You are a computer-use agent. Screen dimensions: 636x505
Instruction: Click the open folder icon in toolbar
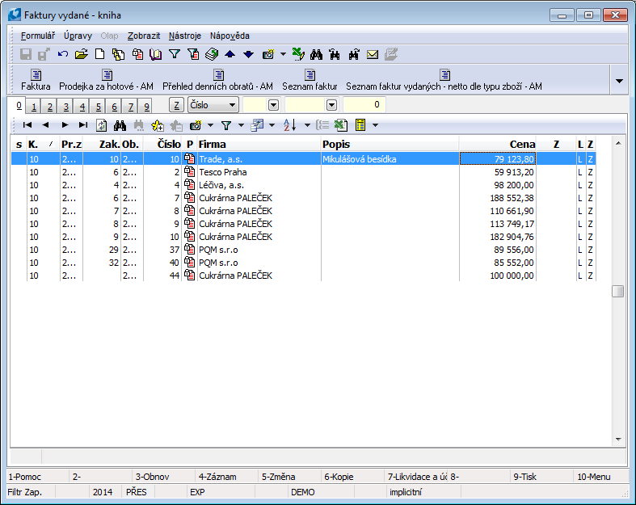click(x=81, y=55)
